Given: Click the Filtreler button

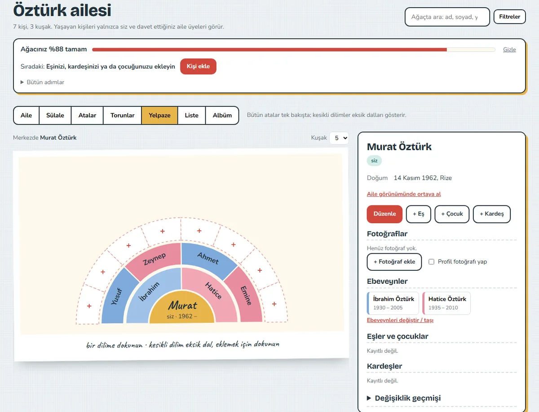Looking at the screenshot, I should tap(509, 17).
